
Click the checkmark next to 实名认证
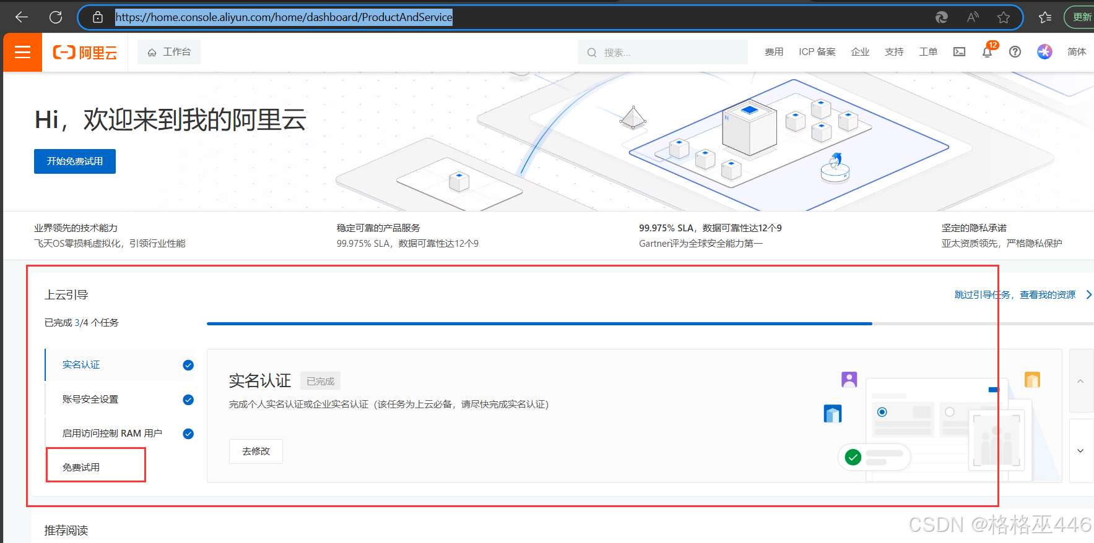(x=188, y=365)
